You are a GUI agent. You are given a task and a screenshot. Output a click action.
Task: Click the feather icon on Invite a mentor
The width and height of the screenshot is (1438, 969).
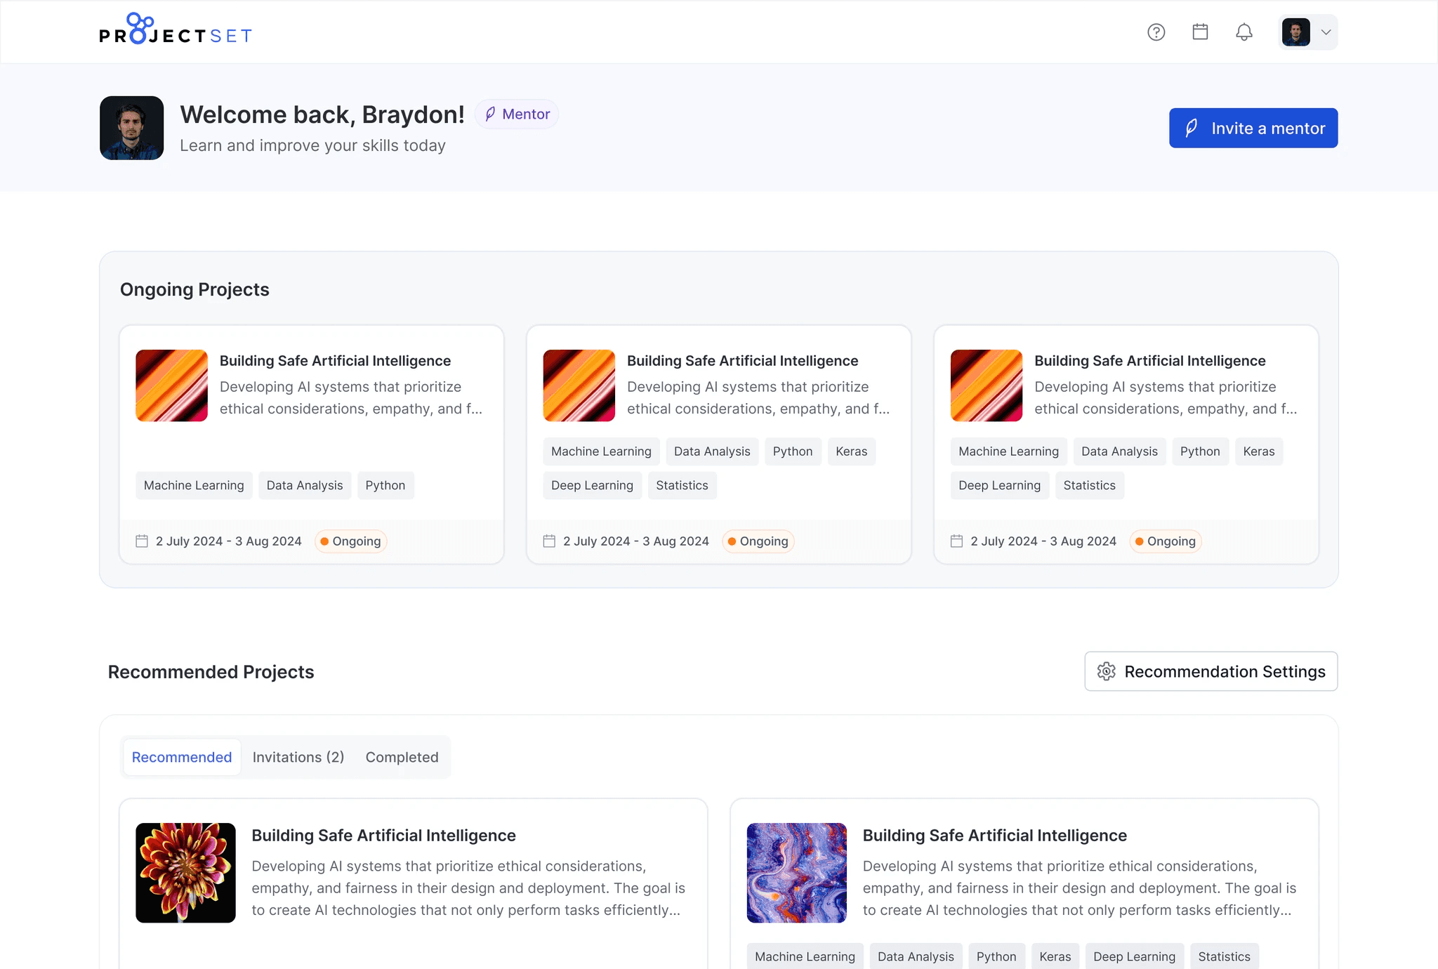[1192, 128]
